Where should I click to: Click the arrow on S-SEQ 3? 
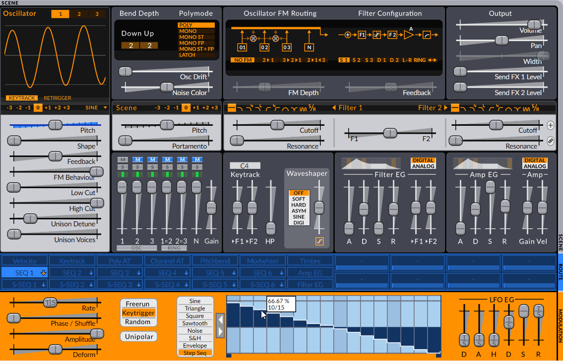138,285
